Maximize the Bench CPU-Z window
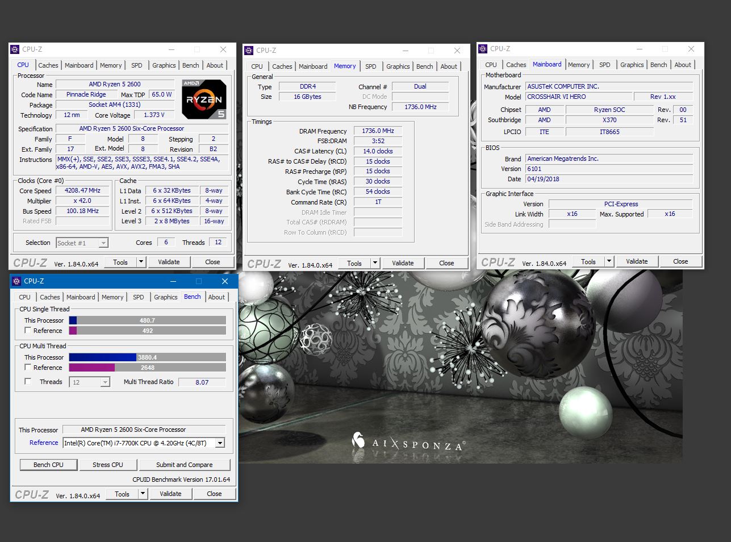 click(x=199, y=281)
